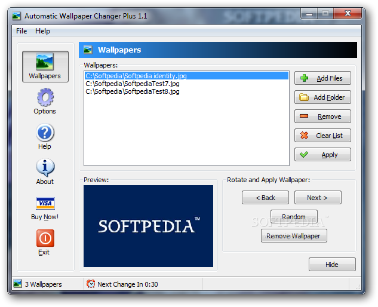Viewport: 378px width, 307px height.
Task: Click the Add Folder button
Action: click(322, 97)
